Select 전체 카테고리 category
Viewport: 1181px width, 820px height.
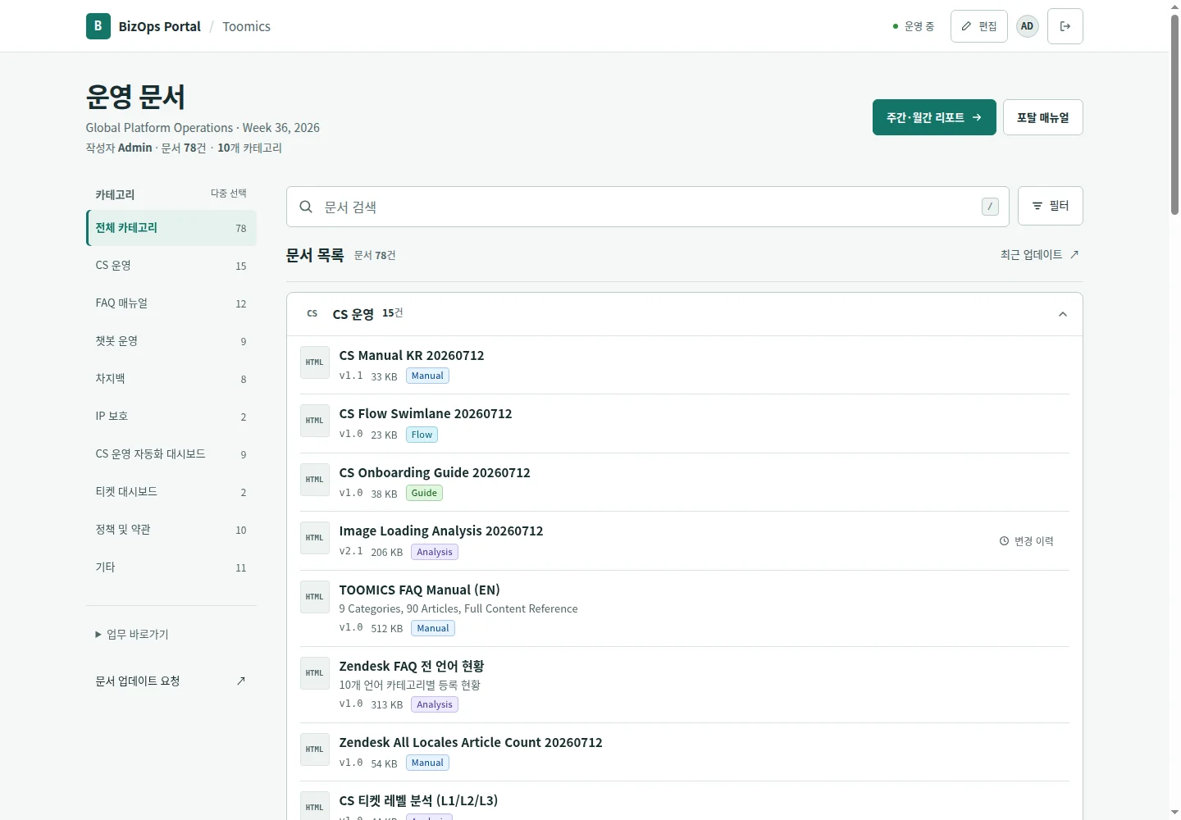(x=171, y=228)
